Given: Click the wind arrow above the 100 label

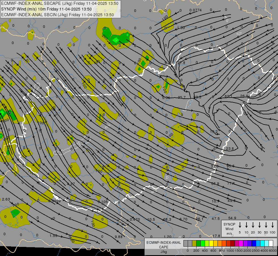Looking at the screenshot, I should click(x=273, y=225).
